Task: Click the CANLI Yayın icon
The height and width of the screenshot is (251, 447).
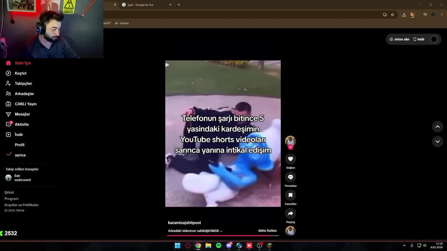Action: pos(8,104)
